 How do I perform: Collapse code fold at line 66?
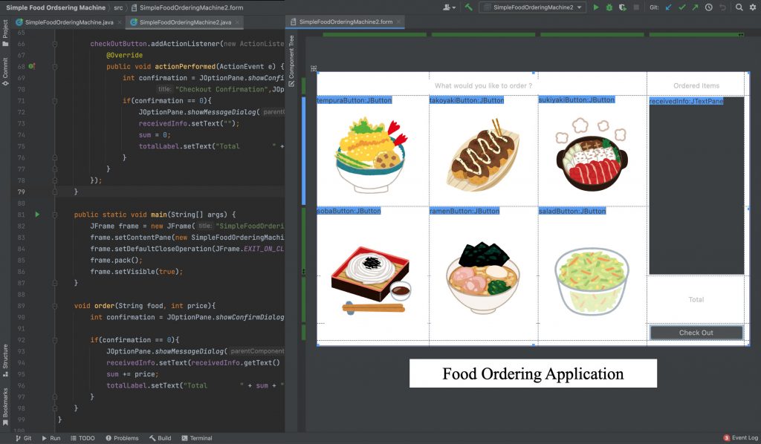click(55, 44)
